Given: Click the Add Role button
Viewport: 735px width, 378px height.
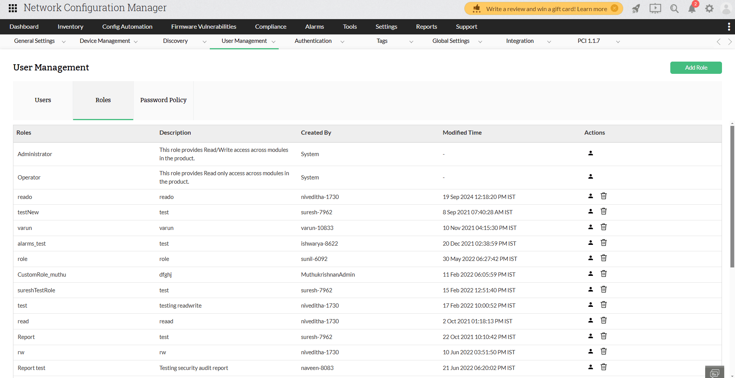Looking at the screenshot, I should 696,67.
